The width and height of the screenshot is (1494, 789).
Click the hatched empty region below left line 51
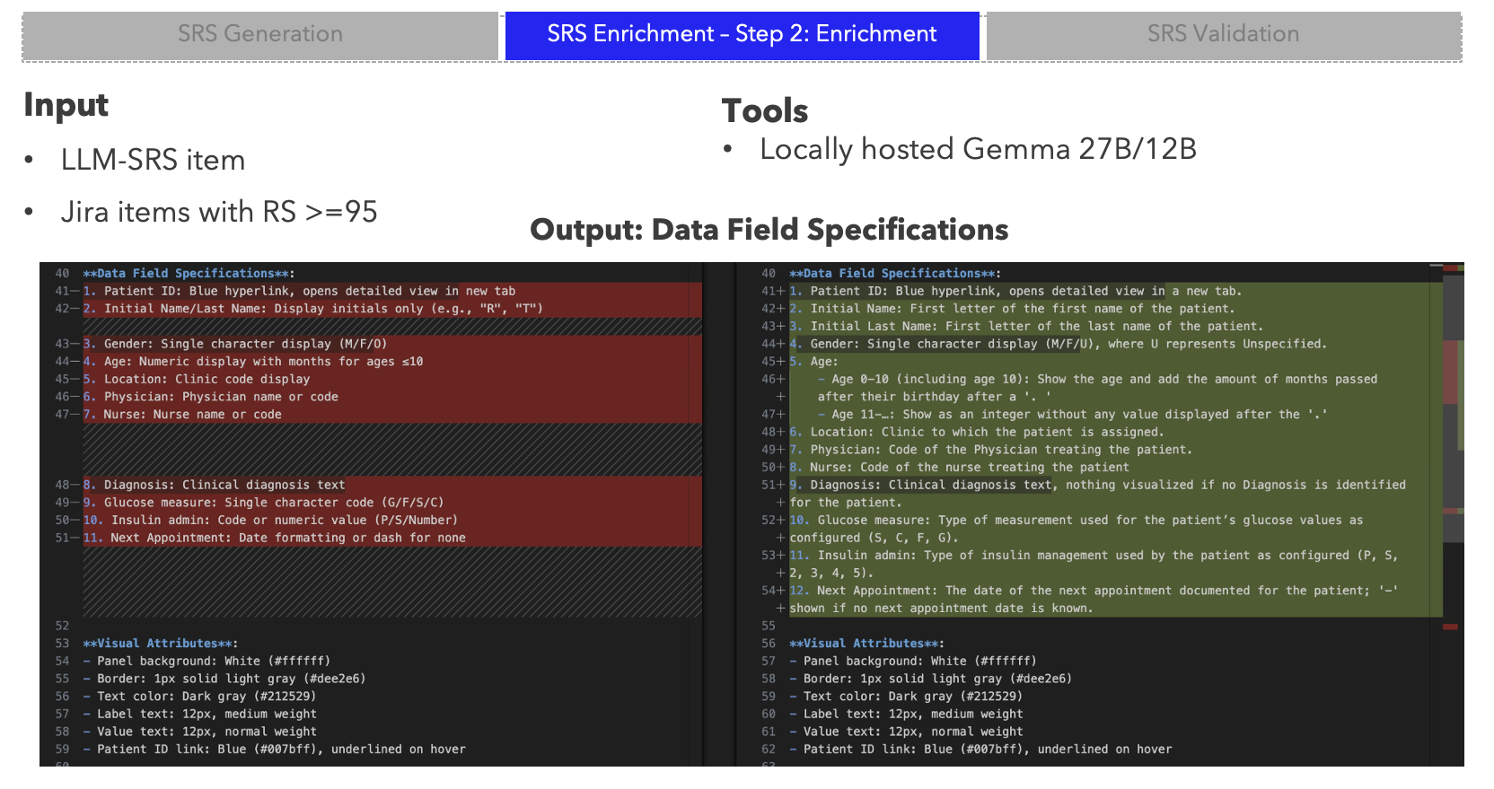(x=391, y=582)
